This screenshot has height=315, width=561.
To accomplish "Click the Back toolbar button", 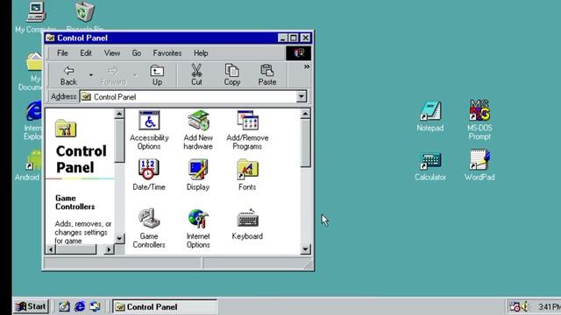I will [x=68, y=75].
